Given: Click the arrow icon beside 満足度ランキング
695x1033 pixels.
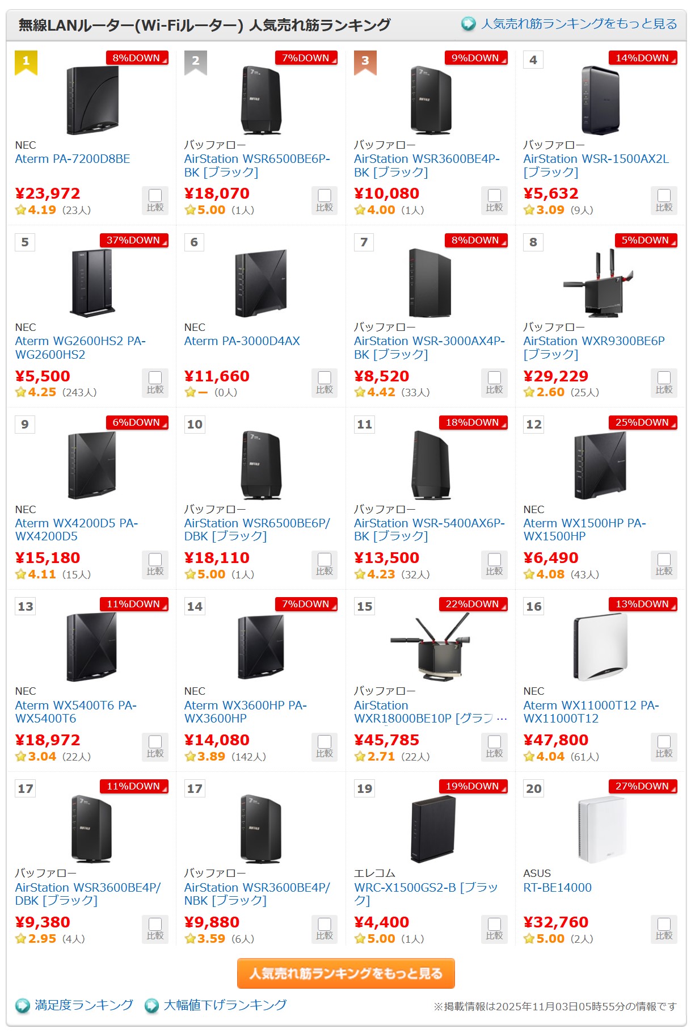Looking at the screenshot, I should coord(23,1006).
